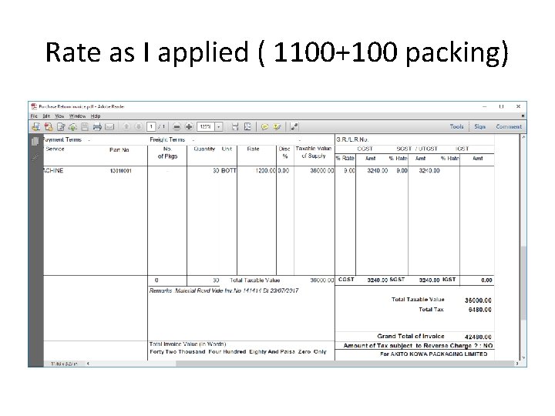555x416 pixels.
Task: Click horizontal scrollbar left arrow
Action: pyautogui.click(x=88, y=364)
